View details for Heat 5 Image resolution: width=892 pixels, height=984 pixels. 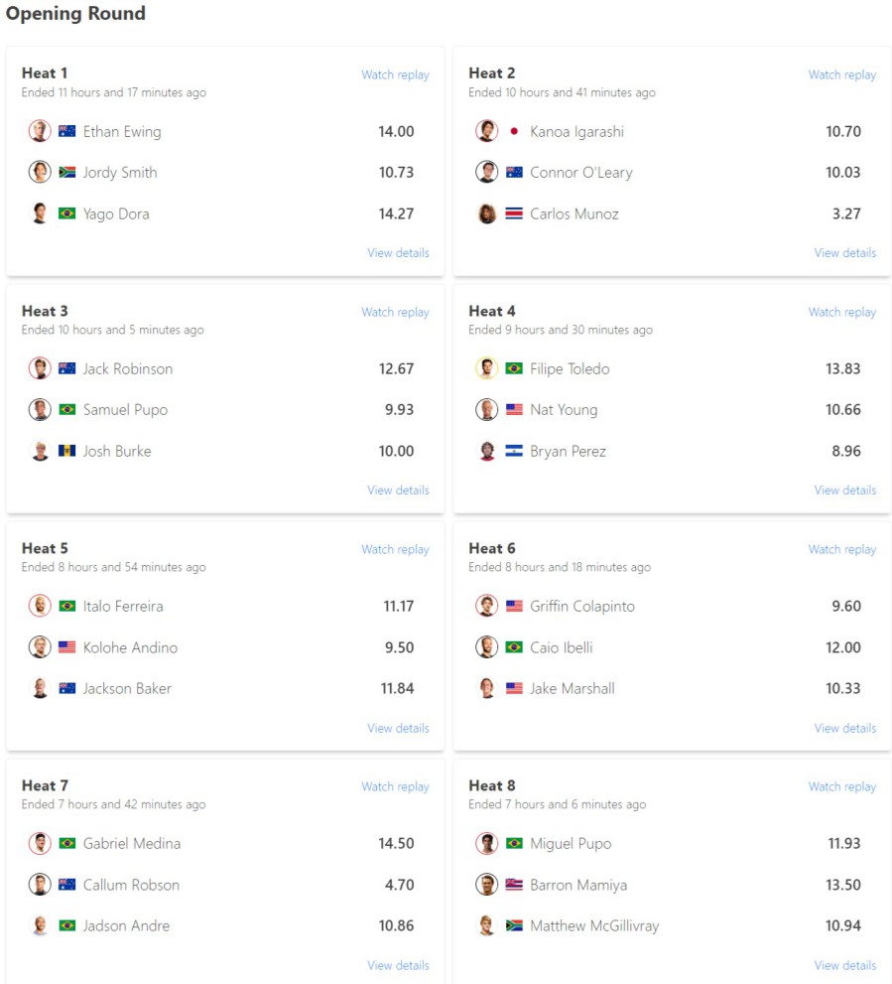398,728
